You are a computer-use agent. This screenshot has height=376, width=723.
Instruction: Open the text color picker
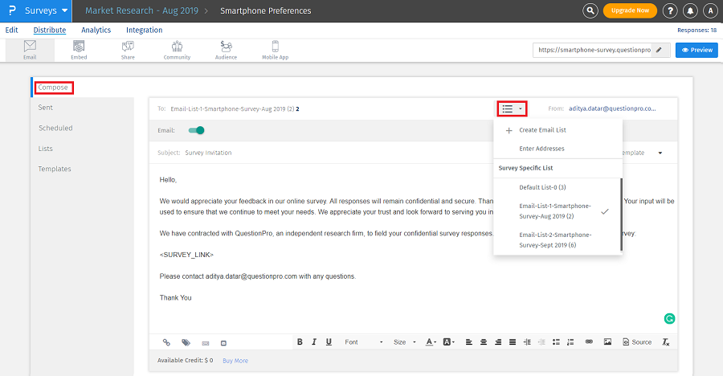[431, 341]
